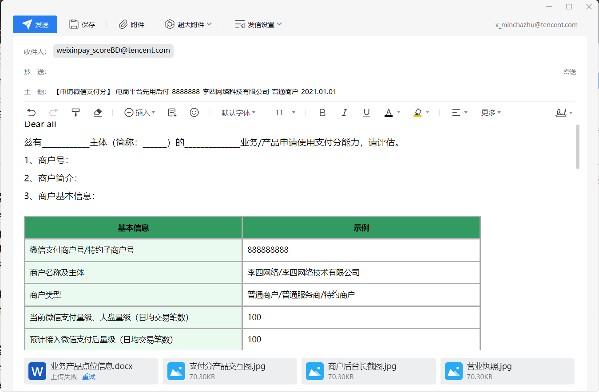Click the line 2、商户简介:
599x392 pixels.
pyautogui.click(x=51, y=178)
